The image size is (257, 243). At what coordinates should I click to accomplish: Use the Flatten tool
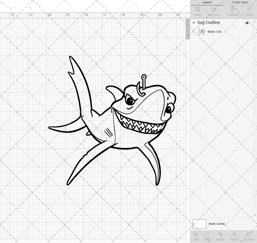point(234,236)
